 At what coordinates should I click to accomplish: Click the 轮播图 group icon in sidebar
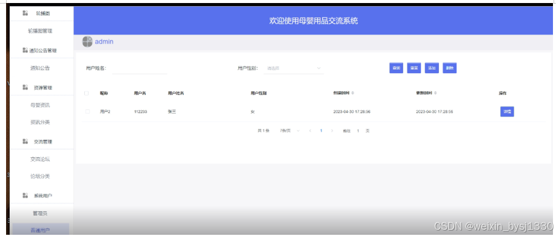coord(25,13)
